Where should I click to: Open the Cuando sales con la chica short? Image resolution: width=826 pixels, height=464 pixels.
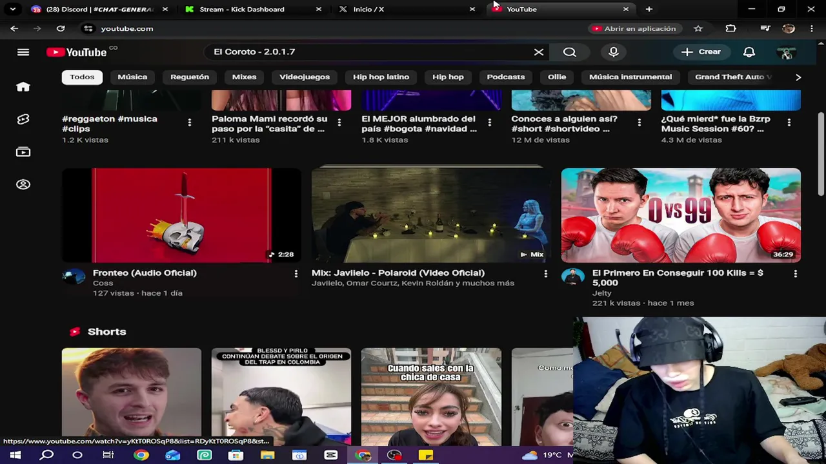coord(431,396)
